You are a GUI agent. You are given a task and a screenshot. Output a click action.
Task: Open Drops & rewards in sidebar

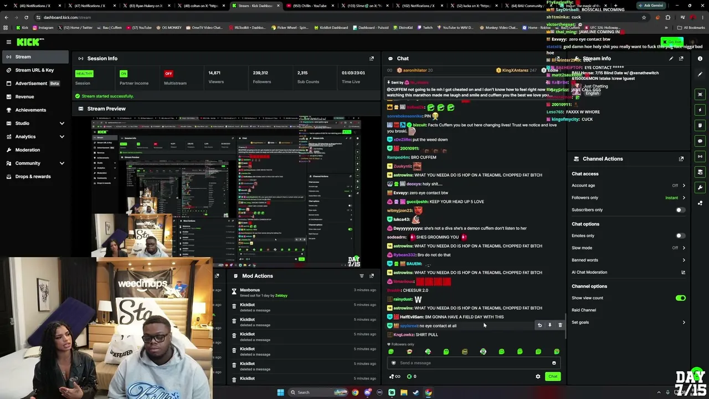(34, 177)
